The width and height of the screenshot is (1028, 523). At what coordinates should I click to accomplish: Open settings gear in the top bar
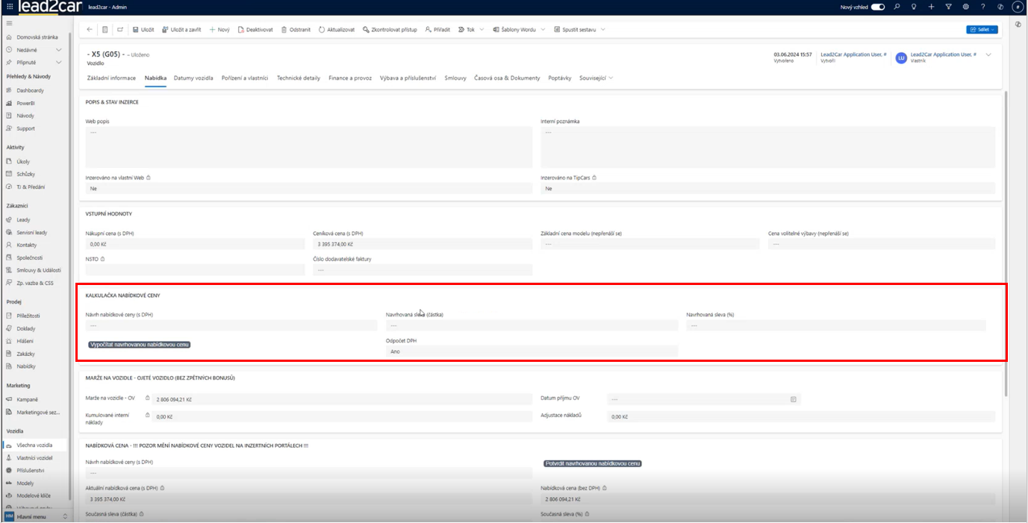click(965, 7)
